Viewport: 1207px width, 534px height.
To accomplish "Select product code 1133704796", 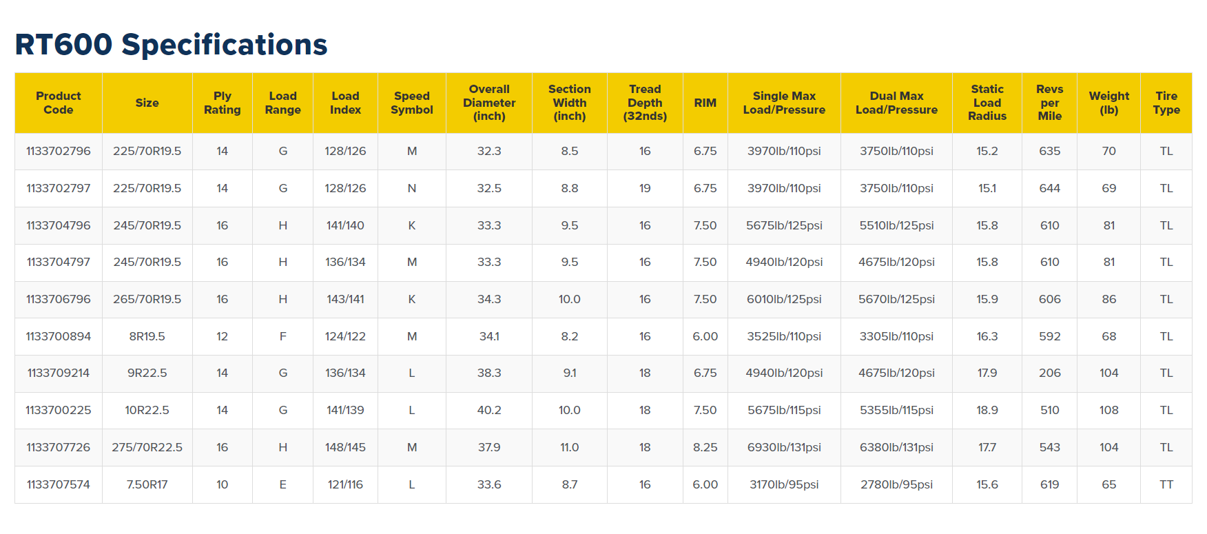I will click(x=59, y=225).
